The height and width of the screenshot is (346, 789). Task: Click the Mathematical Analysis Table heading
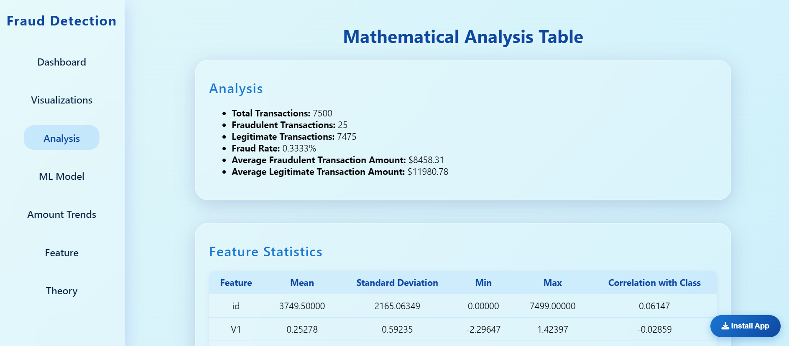point(463,37)
